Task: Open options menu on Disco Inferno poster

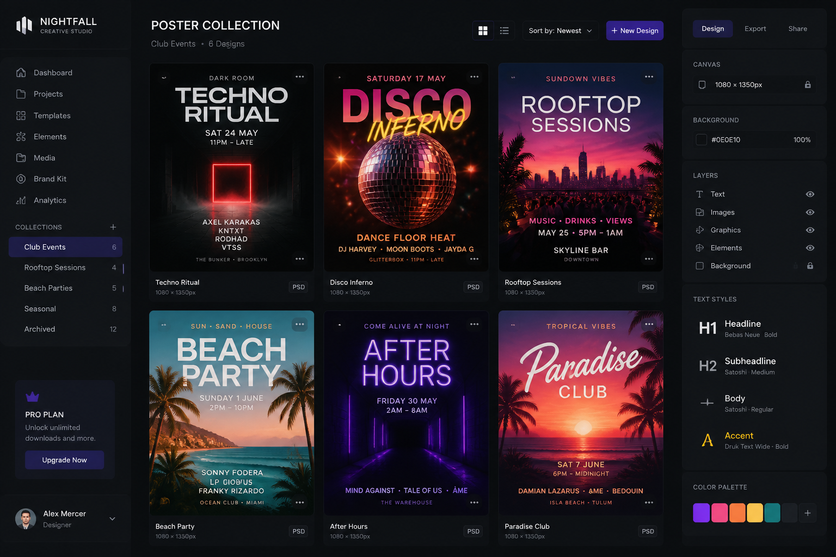Action: pyautogui.click(x=474, y=77)
